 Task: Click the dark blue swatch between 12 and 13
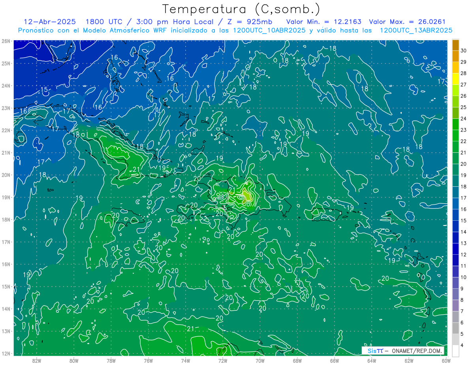[455, 249]
